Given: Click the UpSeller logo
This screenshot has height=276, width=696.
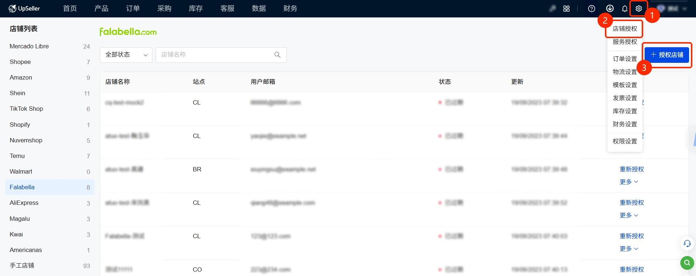Looking at the screenshot, I should [x=24, y=8].
